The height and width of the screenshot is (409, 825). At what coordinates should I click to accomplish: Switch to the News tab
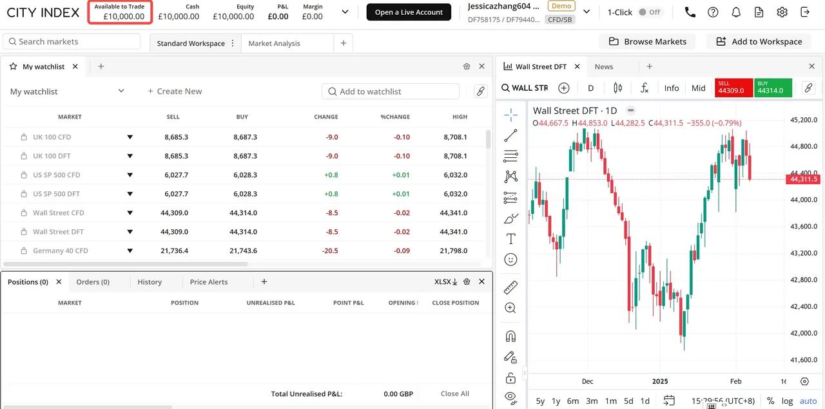(x=604, y=66)
